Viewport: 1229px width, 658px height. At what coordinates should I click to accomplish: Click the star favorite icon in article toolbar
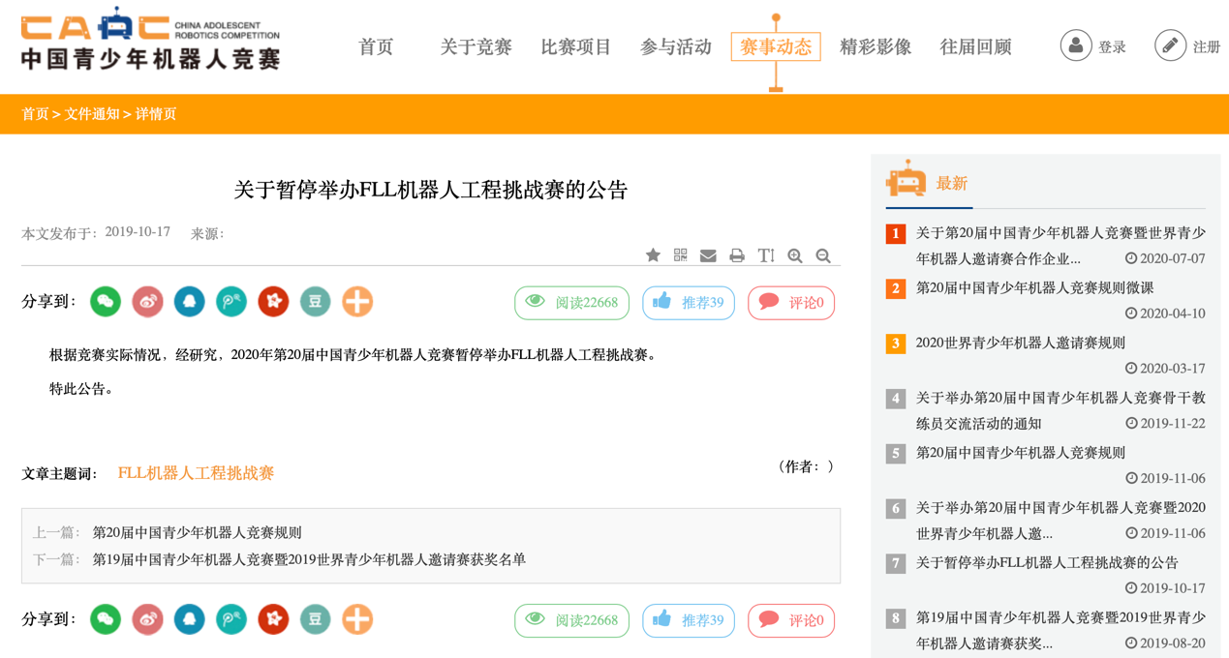tap(653, 255)
